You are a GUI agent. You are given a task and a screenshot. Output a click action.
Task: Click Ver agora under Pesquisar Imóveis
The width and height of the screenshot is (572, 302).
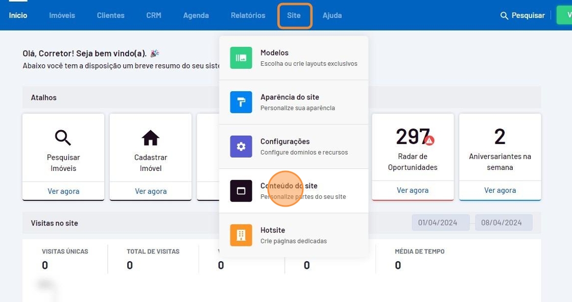63,191
